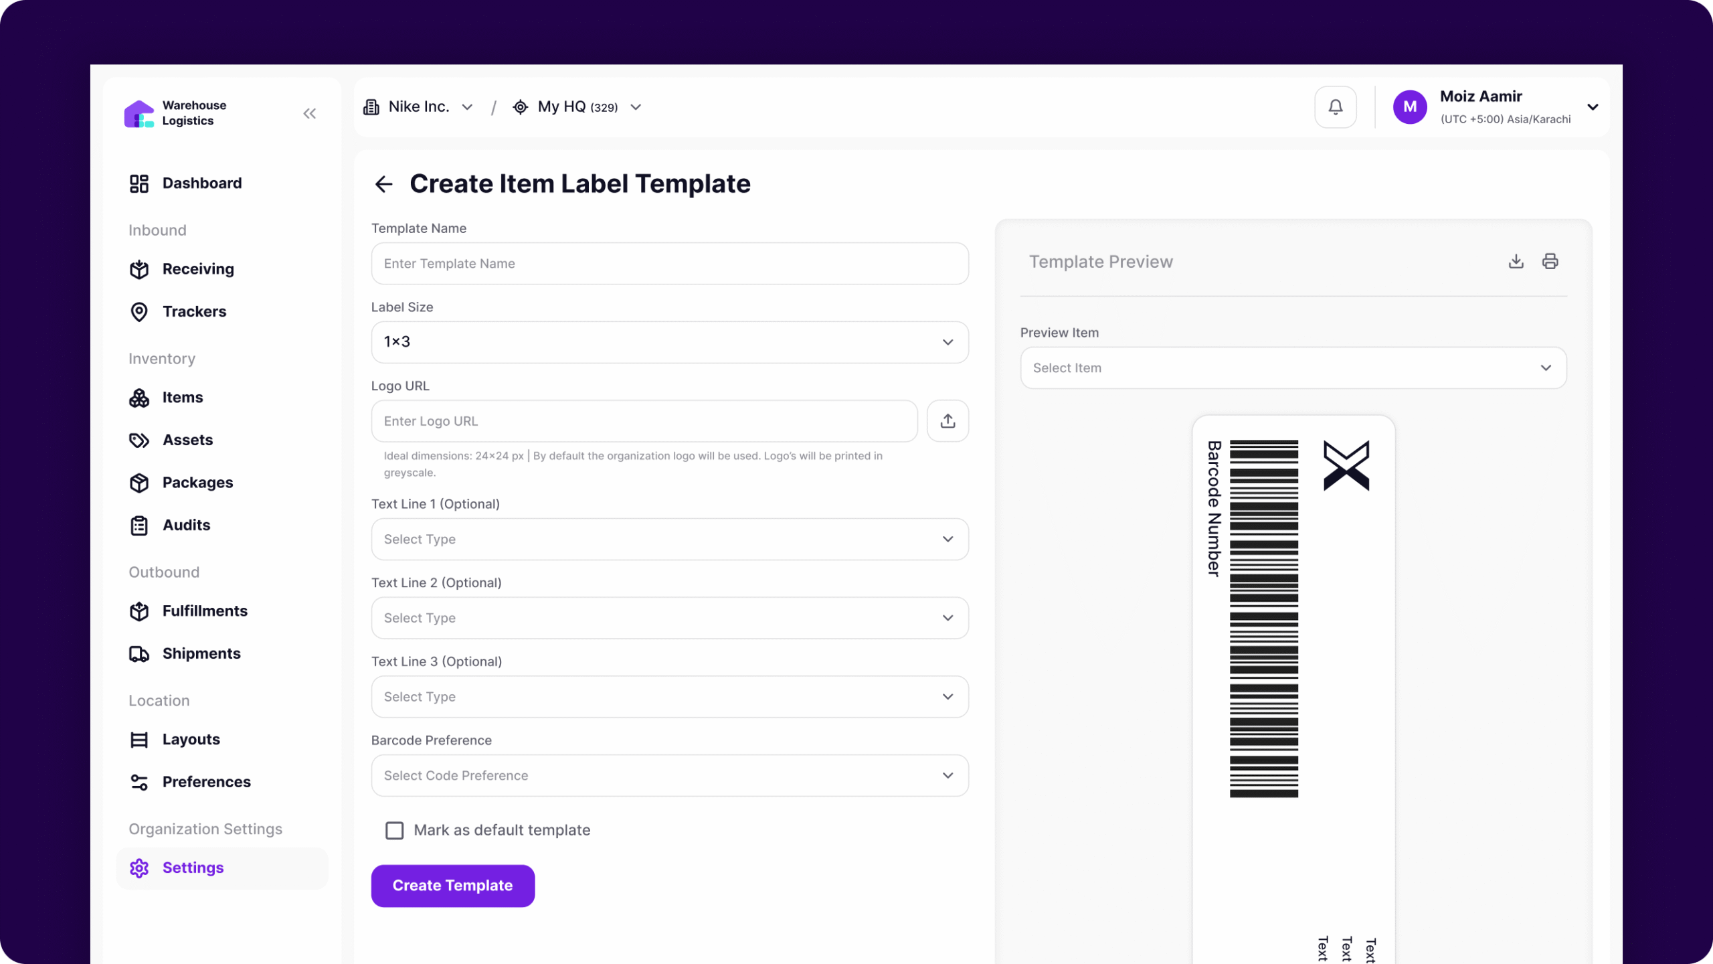Click the Create Template button
Screen dimensions: 1713x964
click(x=452, y=886)
